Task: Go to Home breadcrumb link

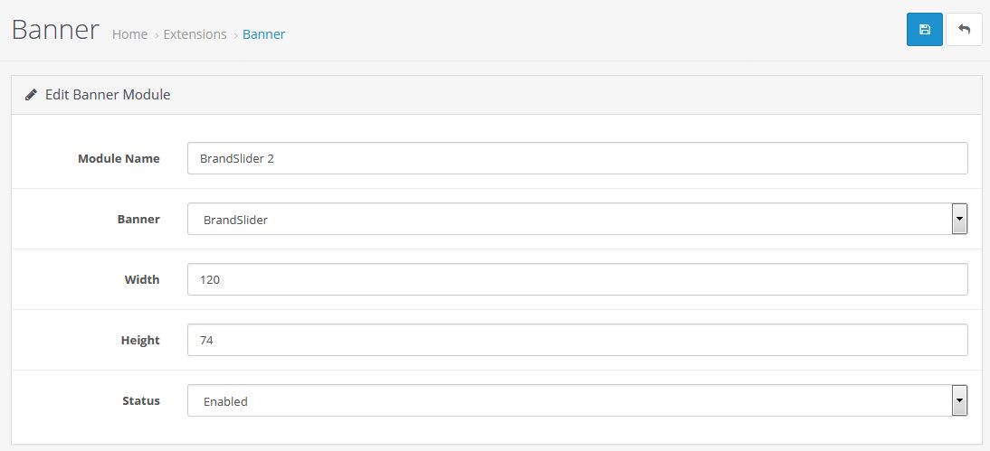Action: pyautogui.click(x=130, y=34)
